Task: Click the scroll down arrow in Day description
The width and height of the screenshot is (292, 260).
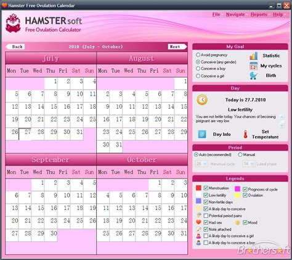Action: [x=282, y=125]
